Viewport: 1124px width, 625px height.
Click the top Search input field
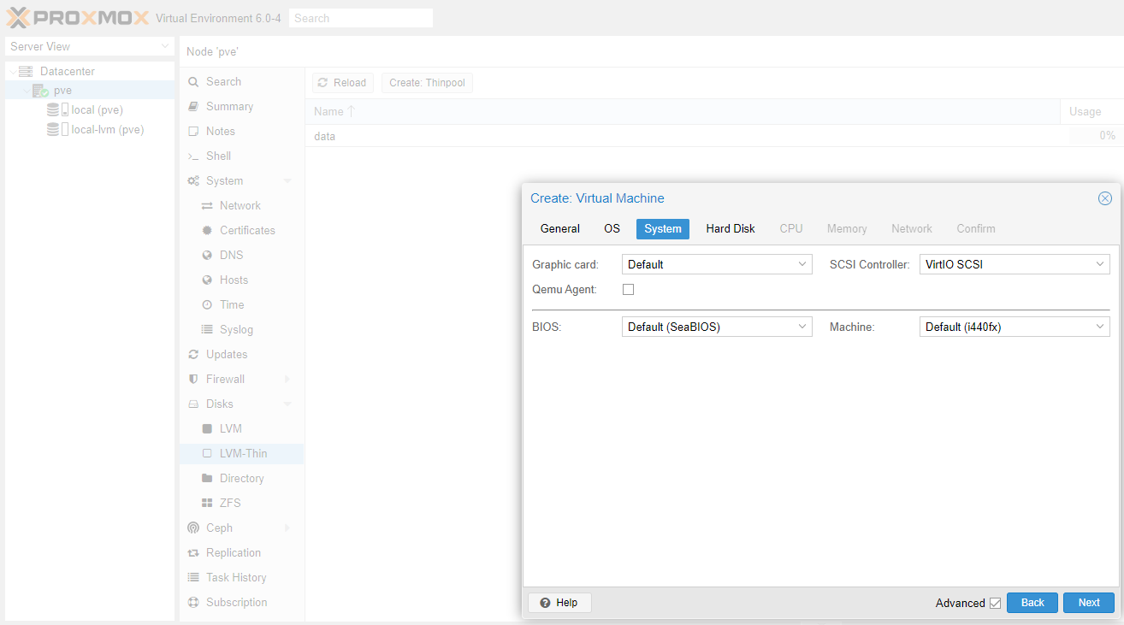[361, 18]
